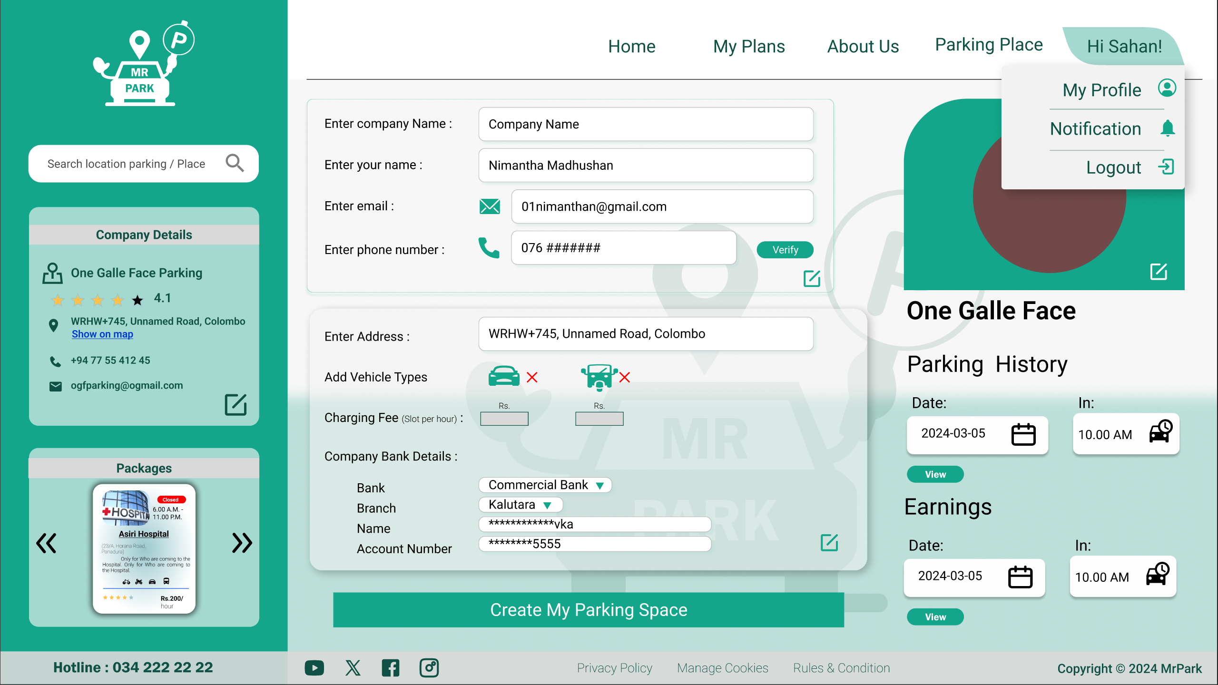Click the search magnifier icon
Image resolution: width=1218 pixels, height=685 pixels.
tap(234, 163)
